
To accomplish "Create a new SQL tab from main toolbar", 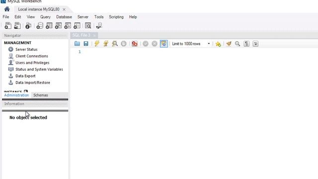I will pyautogui.click(x=8, y=25).
